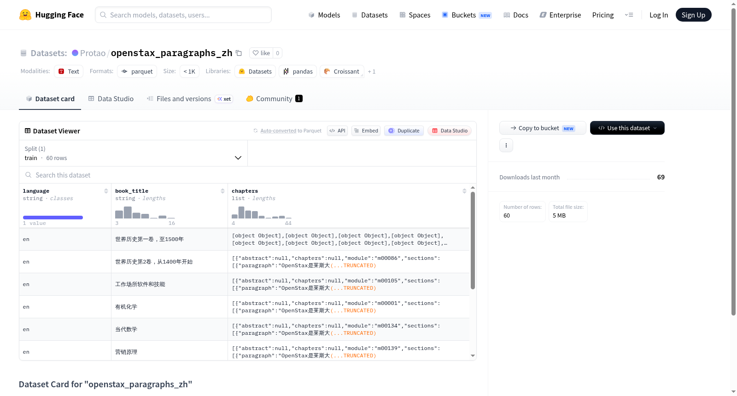737x396 pixels.
Task: Show the +1 more libraries
Action: click(x=372, y=71)
